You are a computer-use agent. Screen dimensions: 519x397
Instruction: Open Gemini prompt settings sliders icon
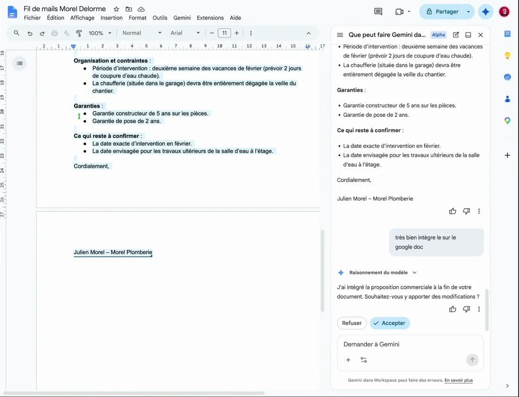coord(363,360)
